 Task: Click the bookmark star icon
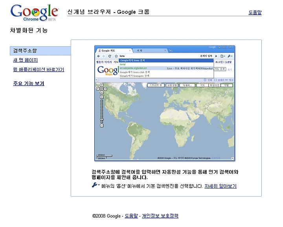116,56
